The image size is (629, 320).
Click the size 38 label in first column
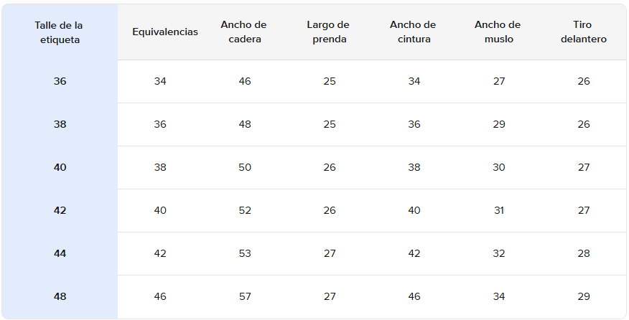(x=60, y=124)
